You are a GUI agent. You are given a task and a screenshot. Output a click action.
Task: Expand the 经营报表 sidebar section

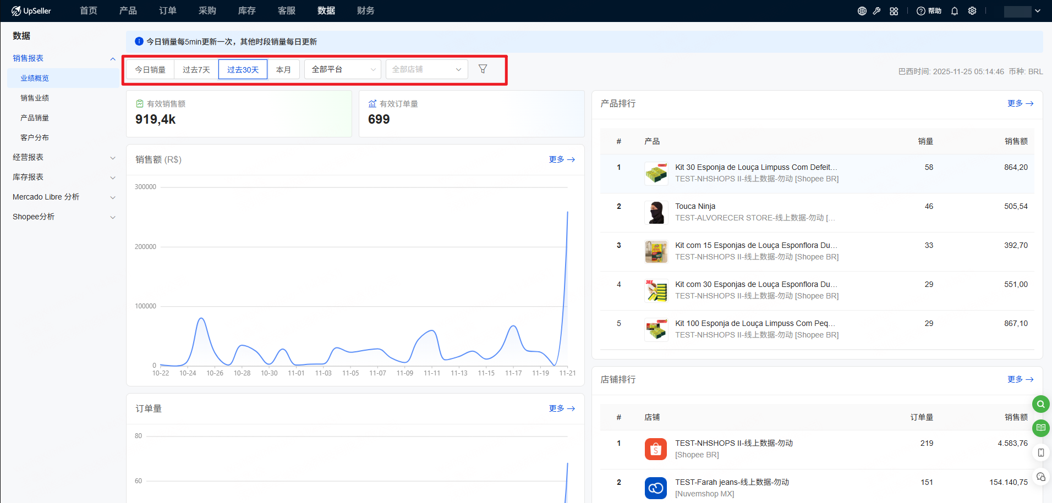coord(63,157)
